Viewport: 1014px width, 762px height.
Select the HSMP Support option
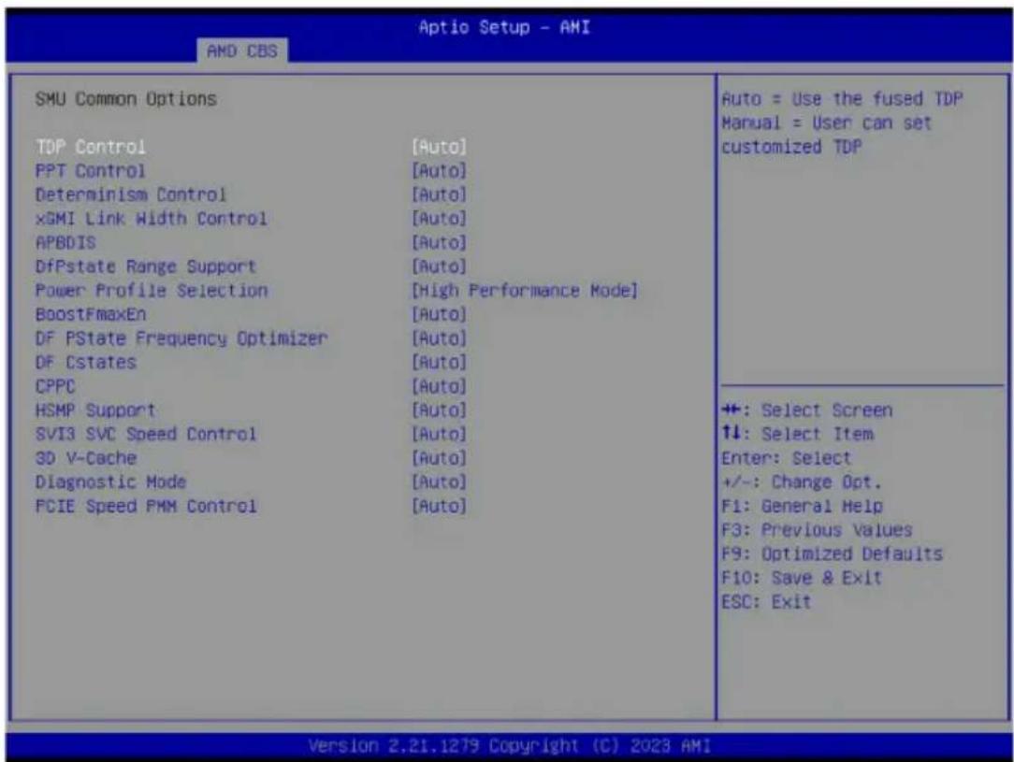click(95, 410)
